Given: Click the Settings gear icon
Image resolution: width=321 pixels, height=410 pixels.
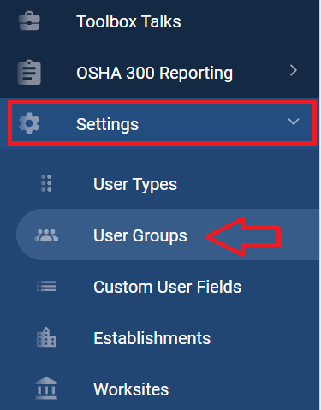Looking at the screenshot, I should (29, 123).
